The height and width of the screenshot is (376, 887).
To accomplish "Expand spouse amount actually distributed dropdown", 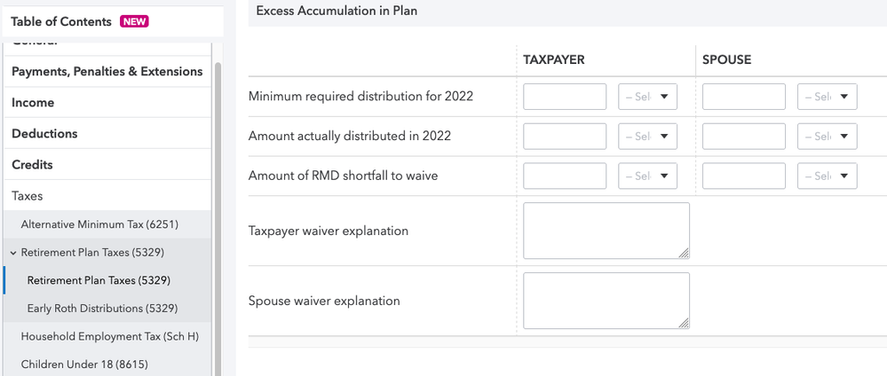I will pyautogui.click(x=827, y=137).
